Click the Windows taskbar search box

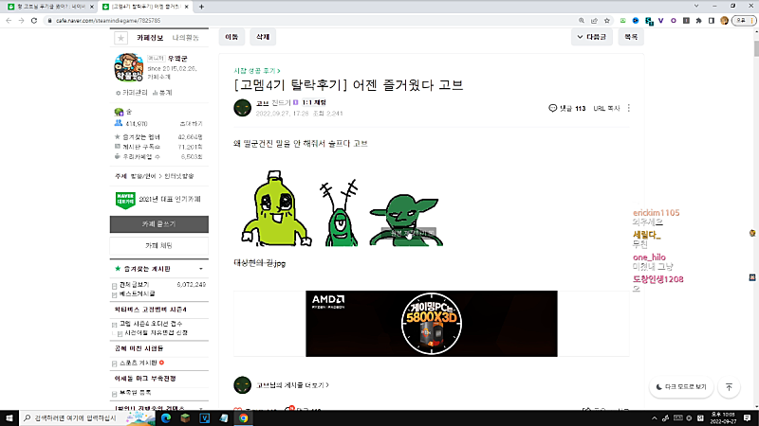tap(87, 418)
